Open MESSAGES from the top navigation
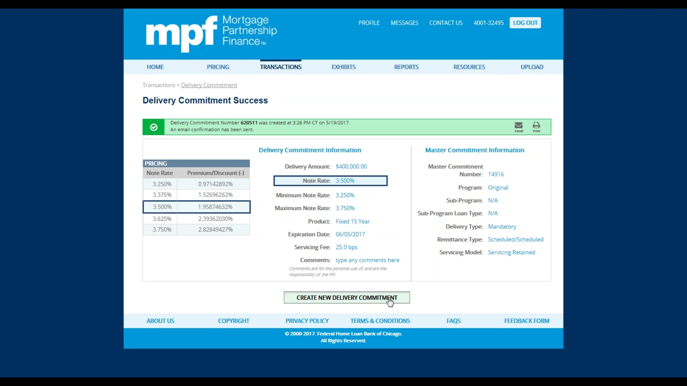The image size is (687, 386). [x=404, y=23]
